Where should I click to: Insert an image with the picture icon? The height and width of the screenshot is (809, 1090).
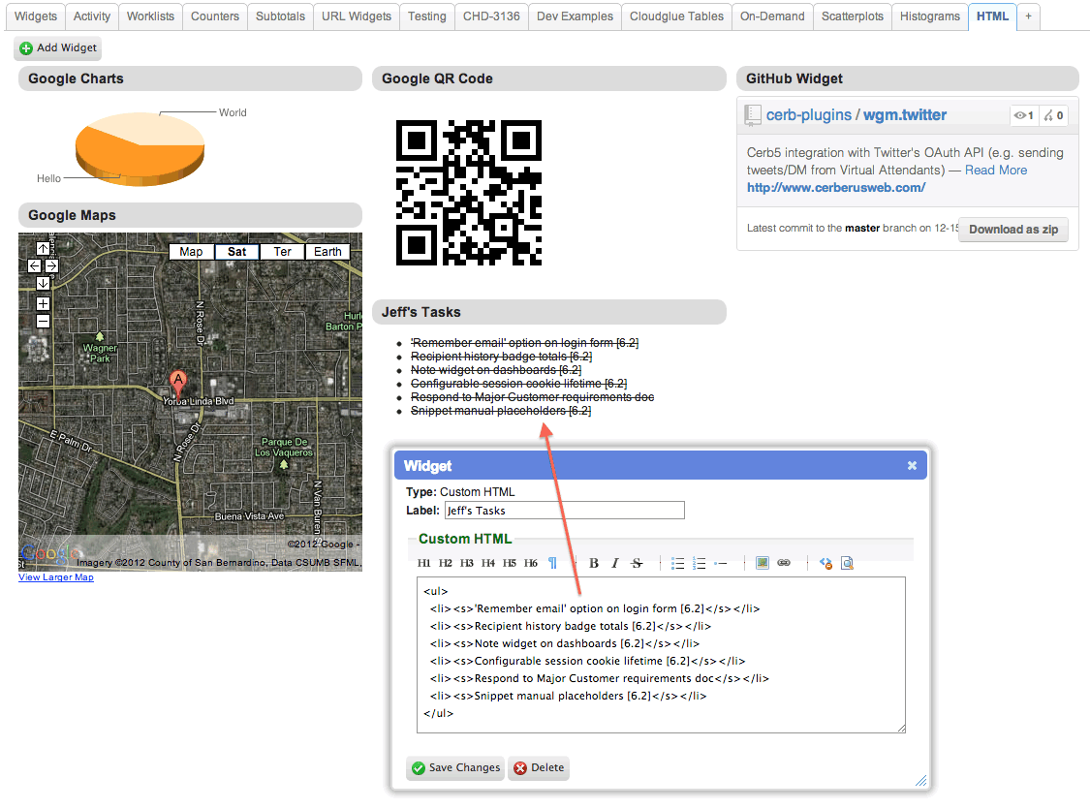point(763,563)
